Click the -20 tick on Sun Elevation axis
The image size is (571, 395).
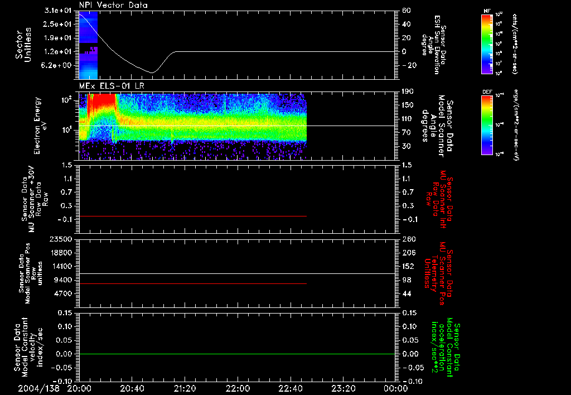(x=409, y=65)
